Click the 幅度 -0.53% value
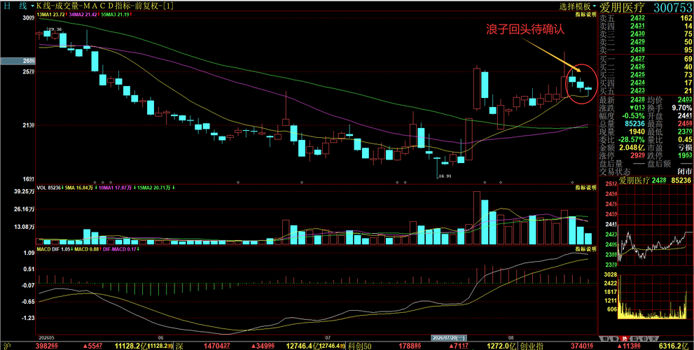Screen dimensions: 694x350 632,116
